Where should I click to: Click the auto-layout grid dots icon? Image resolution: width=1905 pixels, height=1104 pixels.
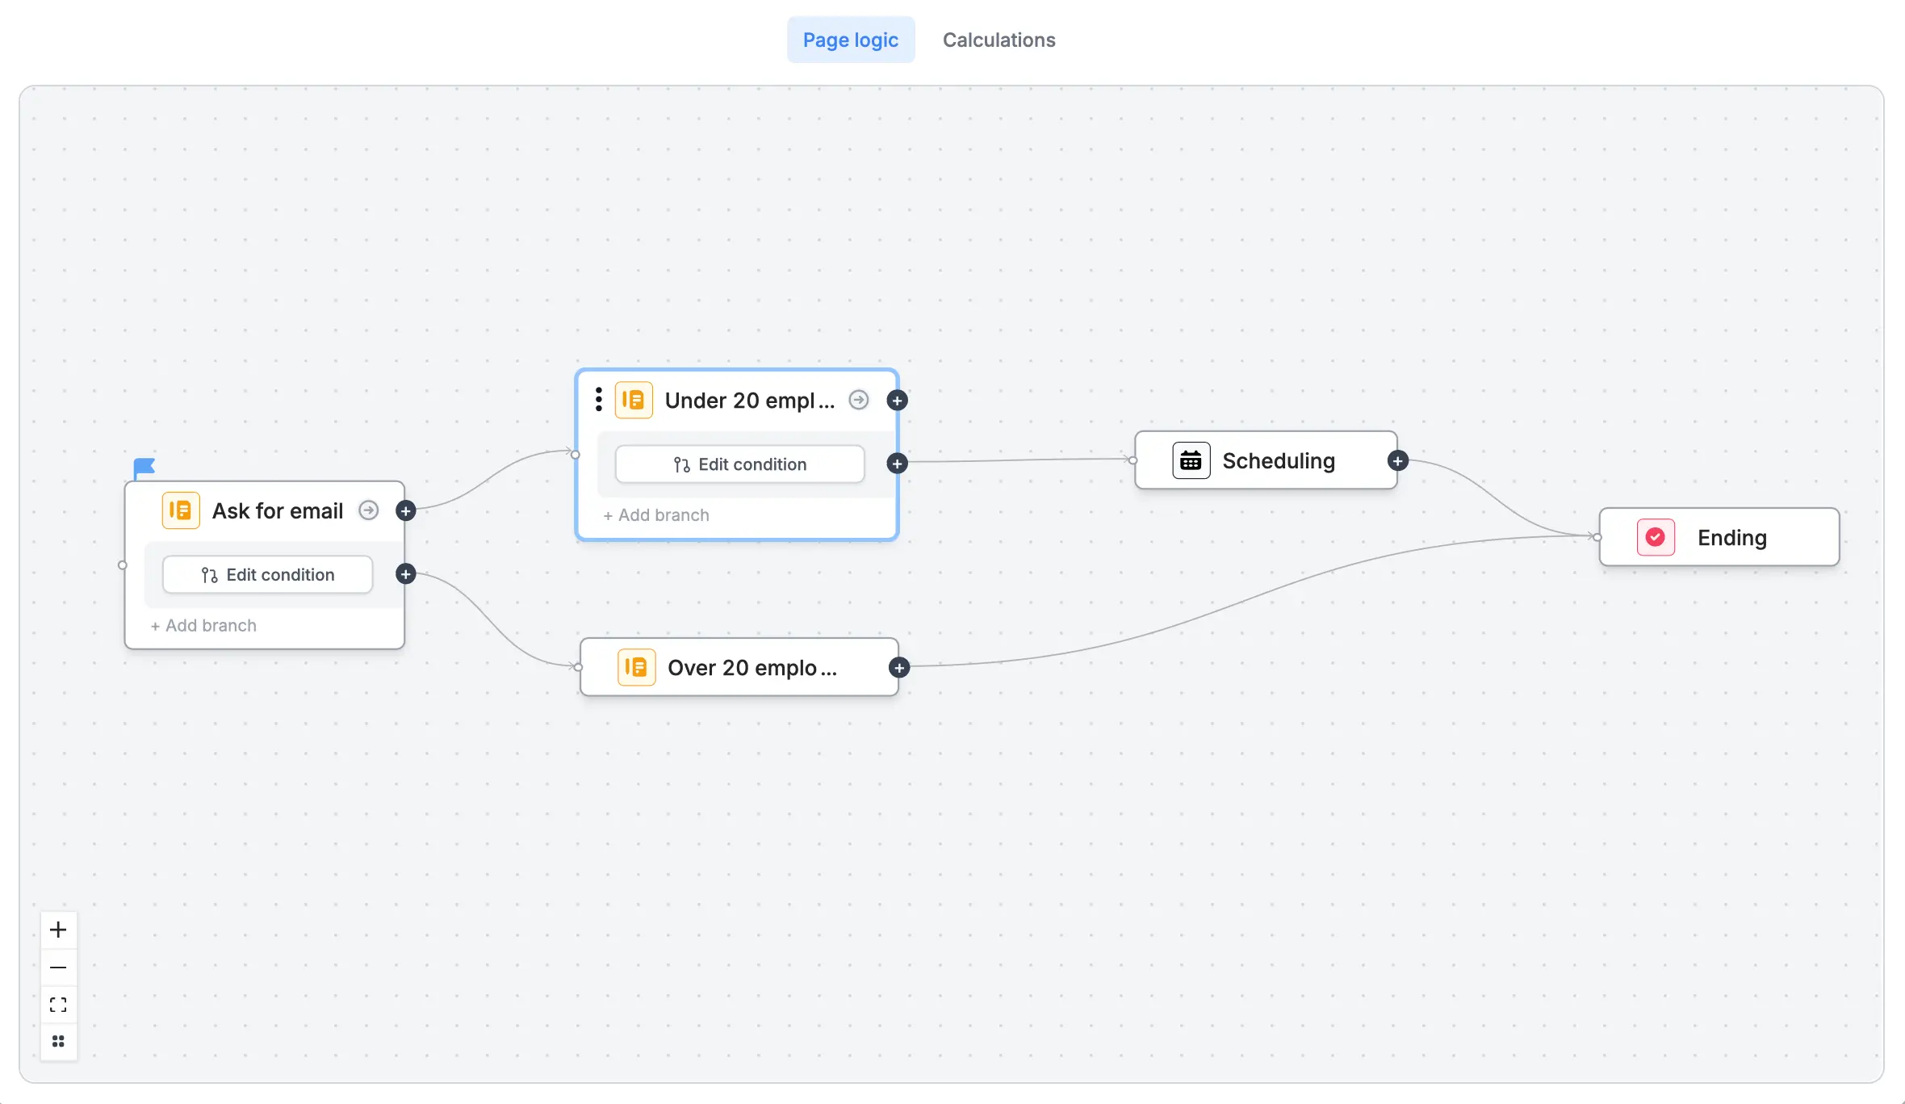point(58,1041)
